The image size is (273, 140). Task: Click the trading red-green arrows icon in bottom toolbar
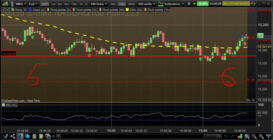[240, 136]
